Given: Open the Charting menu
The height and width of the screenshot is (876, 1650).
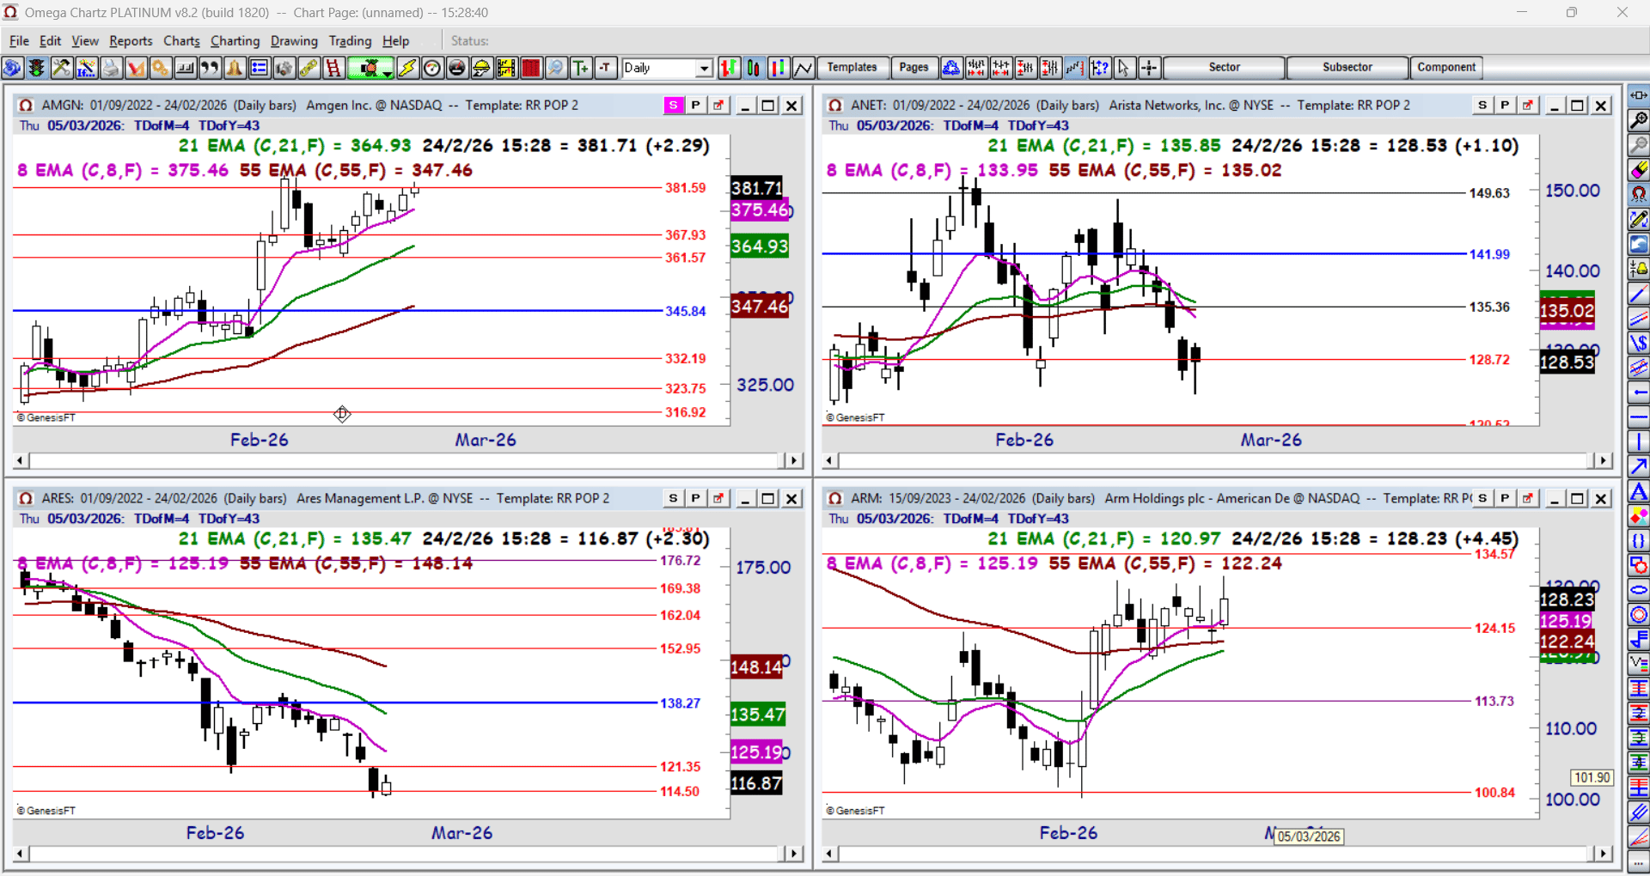Looking at the screenshot, I should 235,41.
